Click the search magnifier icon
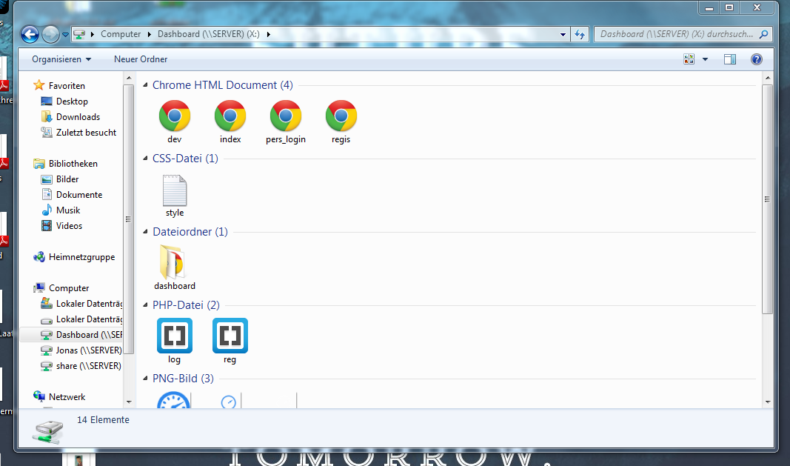The width and height of the screenshot is (790, 466). tap(763, 34)
